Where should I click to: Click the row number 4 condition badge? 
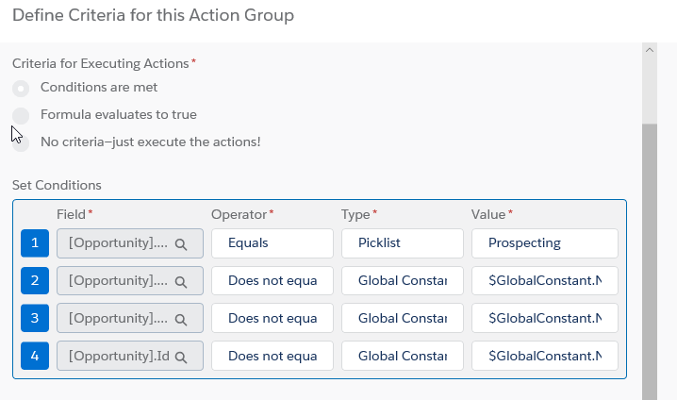tap(35, 357)
